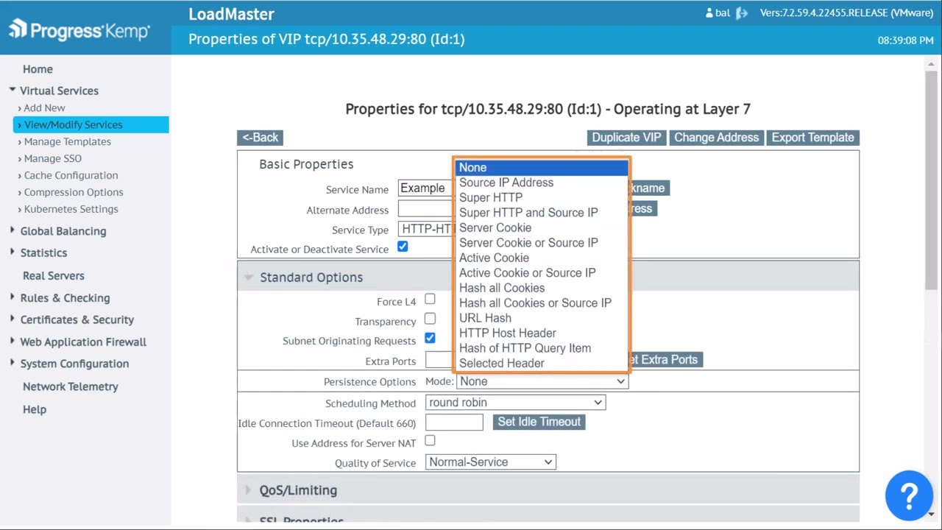Screen dimensions: 942x530
Task: Enable the Transparency checkbox
Action: pyautogui.click(x=430, y=319)
